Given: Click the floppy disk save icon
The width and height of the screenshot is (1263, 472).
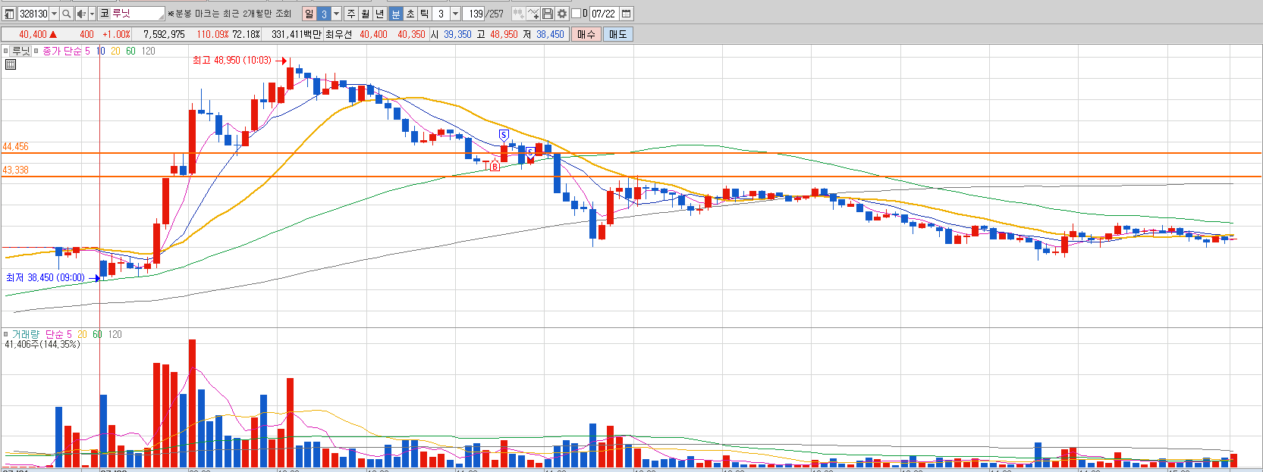Looking at the screenshot, I should [547, 14].
